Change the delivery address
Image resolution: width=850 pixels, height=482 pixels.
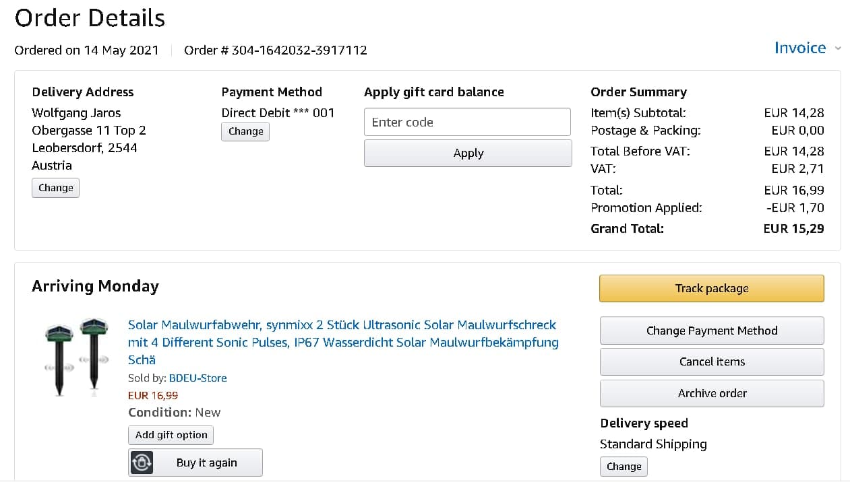(55, 188)
